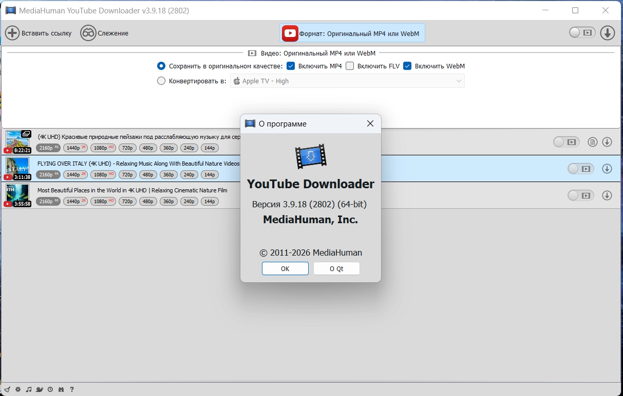Click download arrow for Most Beautiful Places video
This screenshot has width=623, height=396.
click(x=607, y=195)
